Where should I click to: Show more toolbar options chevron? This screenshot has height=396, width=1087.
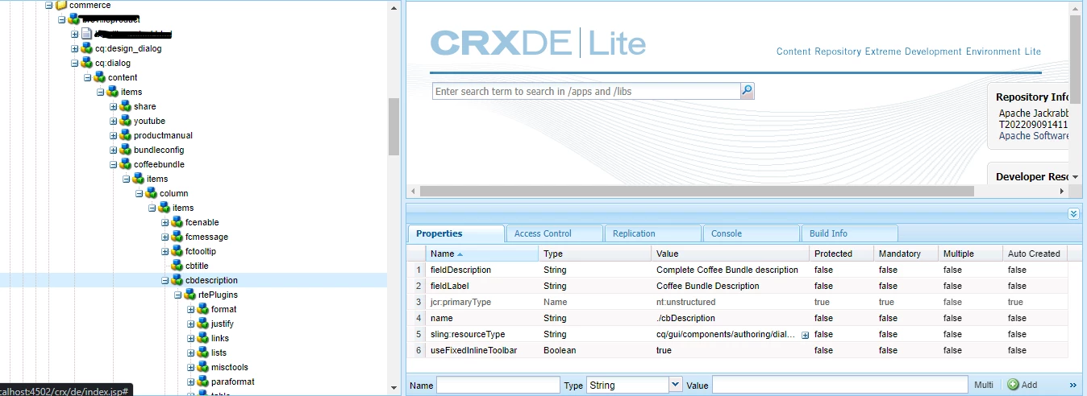click(1073, 385)
